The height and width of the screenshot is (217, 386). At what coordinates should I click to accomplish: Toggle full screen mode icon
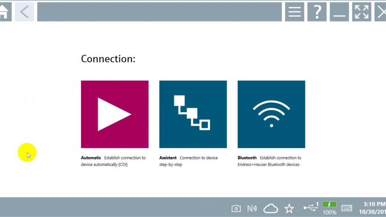pyautogui.click(x=362, y=12)
